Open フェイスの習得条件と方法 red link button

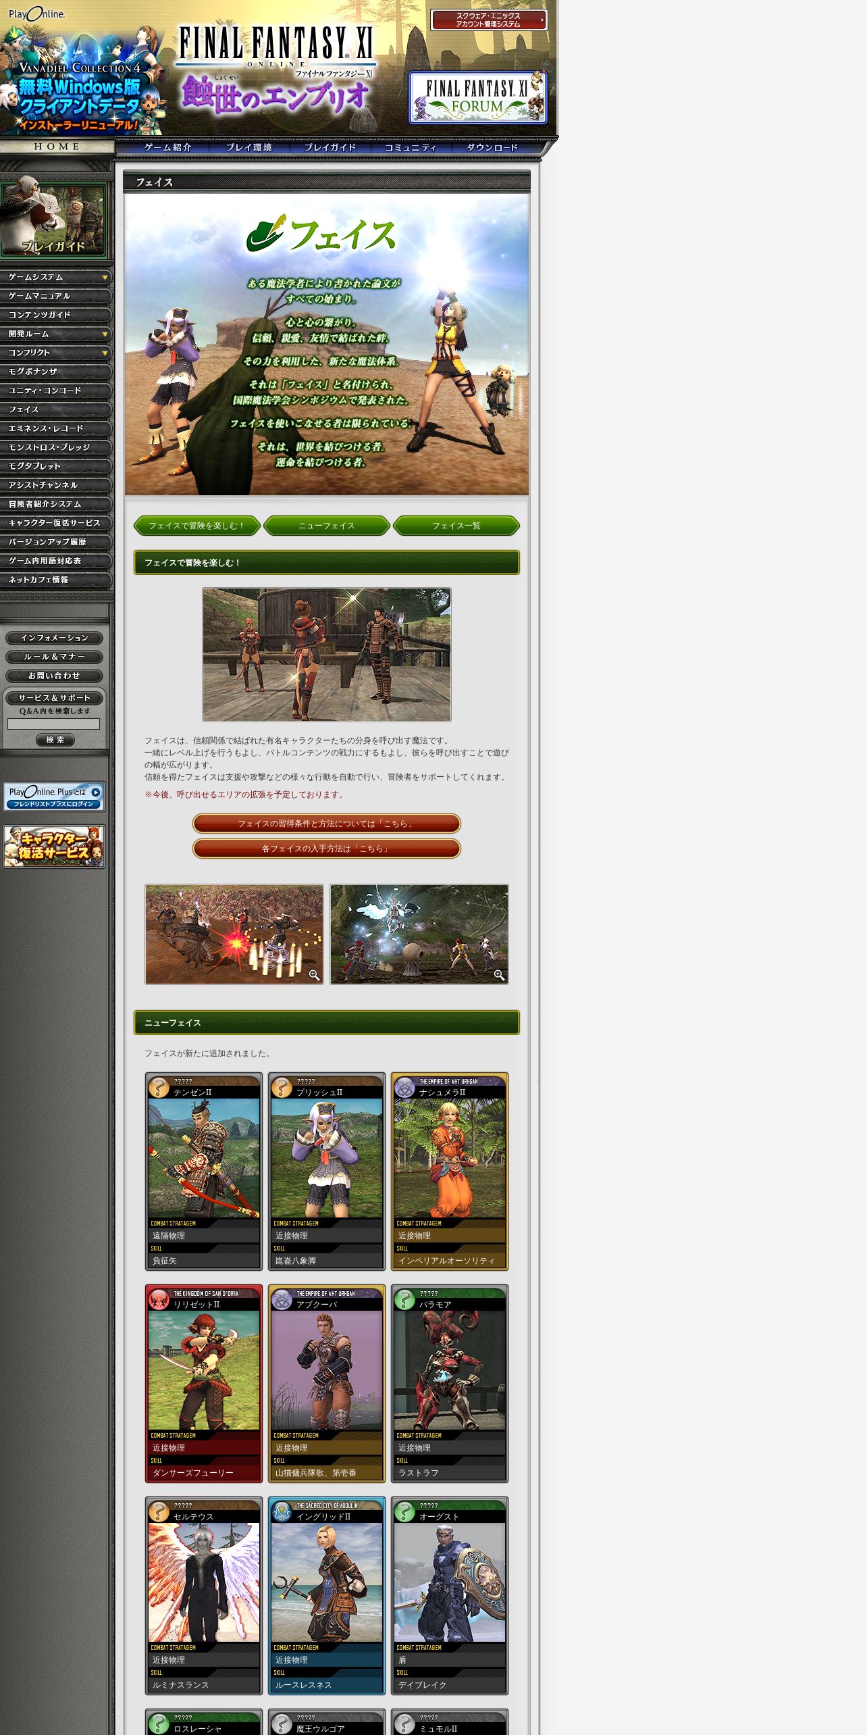point(327,824)
